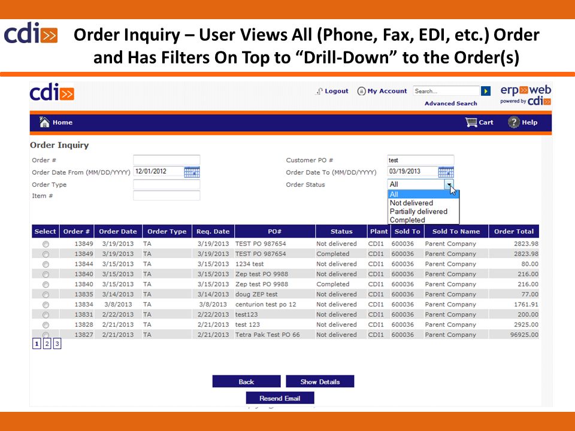Click the Order Date To date field
This screenshot has height=431, width=575.
click(413, 172)
